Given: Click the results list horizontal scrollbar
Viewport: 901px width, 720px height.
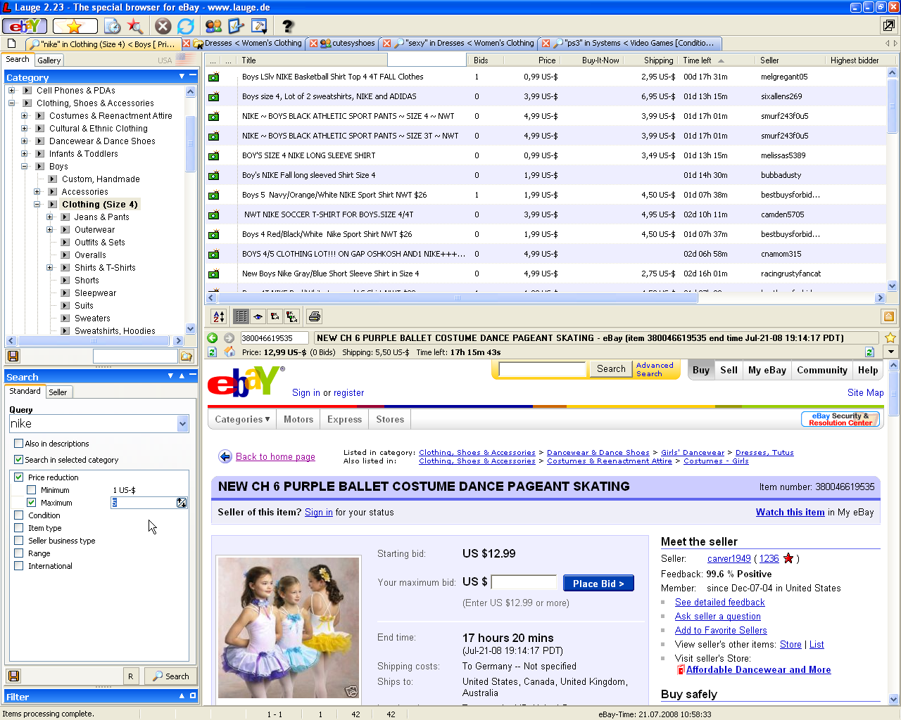Looking at the screenshot, I should [546, 298].
